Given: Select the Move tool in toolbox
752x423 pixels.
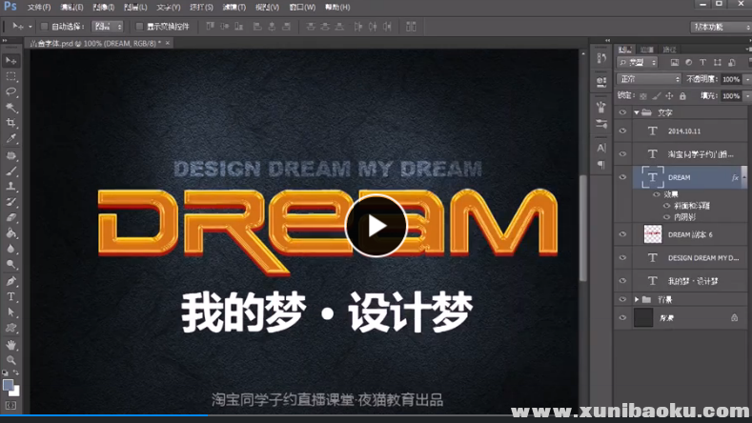Looking at the screenshot, I should click(11, 61).
